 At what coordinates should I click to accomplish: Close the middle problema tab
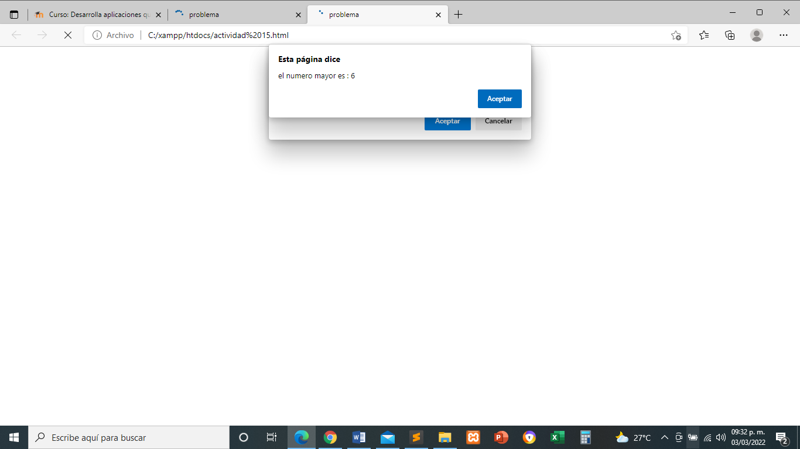(299, 15)
